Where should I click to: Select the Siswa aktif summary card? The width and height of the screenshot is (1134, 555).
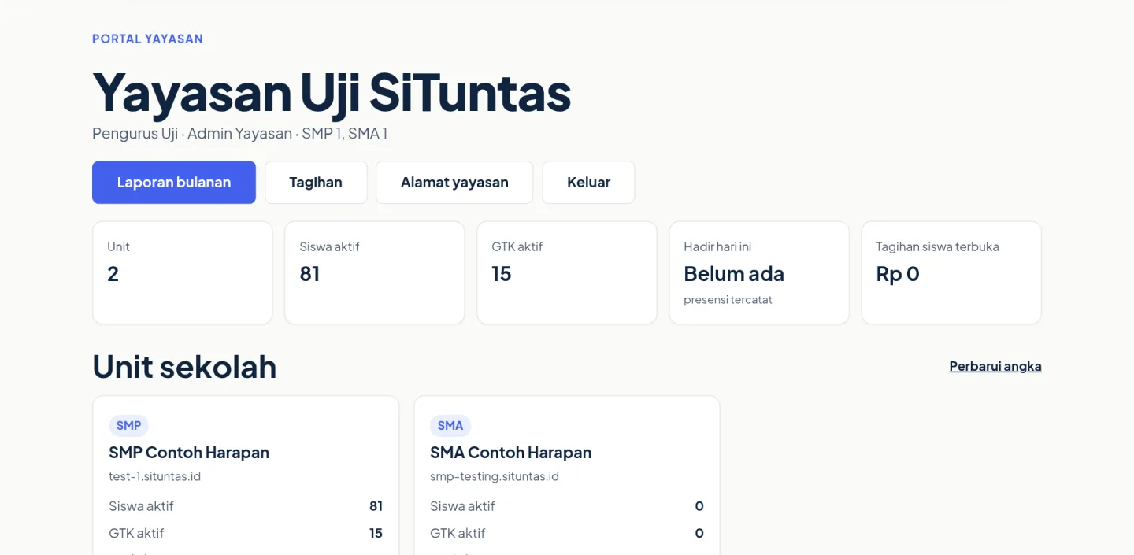coord(375,272)
